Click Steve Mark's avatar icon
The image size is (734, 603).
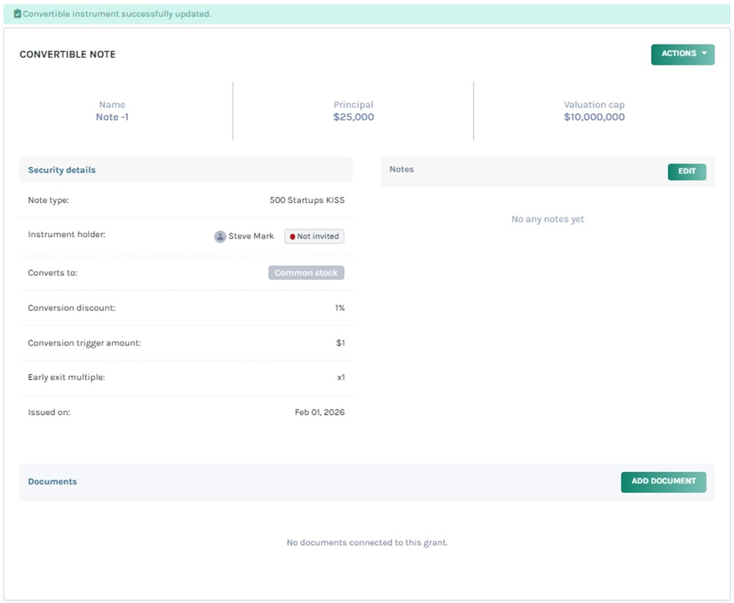coord(220,236)
